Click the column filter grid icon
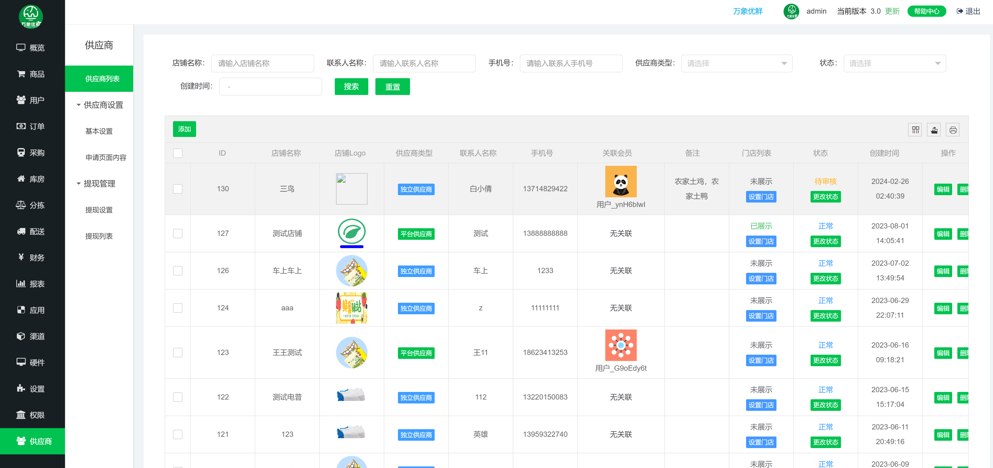This screenshot has height=468, width=993. (x=915, y=130)
